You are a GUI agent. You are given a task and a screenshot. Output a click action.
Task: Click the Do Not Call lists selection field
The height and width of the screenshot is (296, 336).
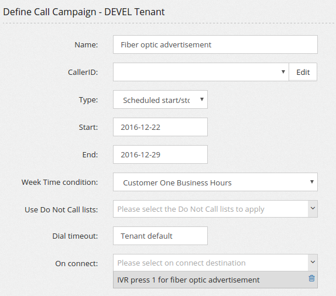click(x=210, y=209)
